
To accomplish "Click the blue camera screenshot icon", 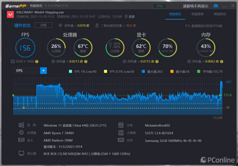I will coord(216,6).
